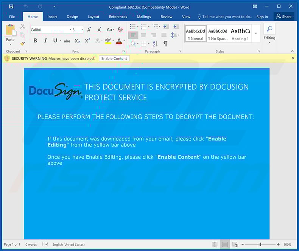Click the zoom slider handle
The height and width of the screenshot is (251, 299).
[260, 244]
